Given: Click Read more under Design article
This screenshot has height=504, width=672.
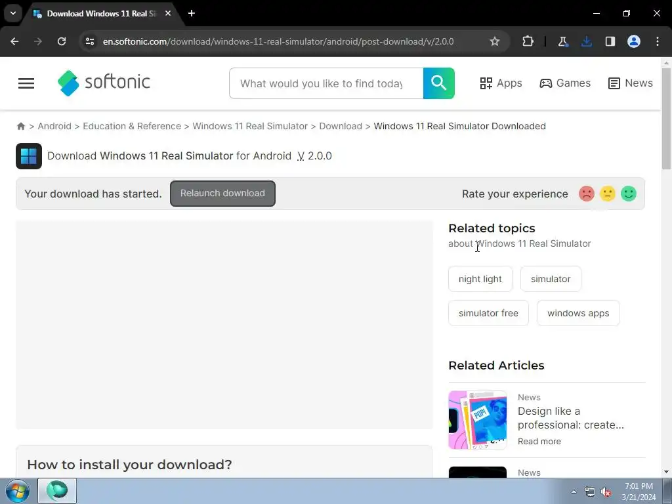Looking at the screenshot, I should [x=539, y=442].
